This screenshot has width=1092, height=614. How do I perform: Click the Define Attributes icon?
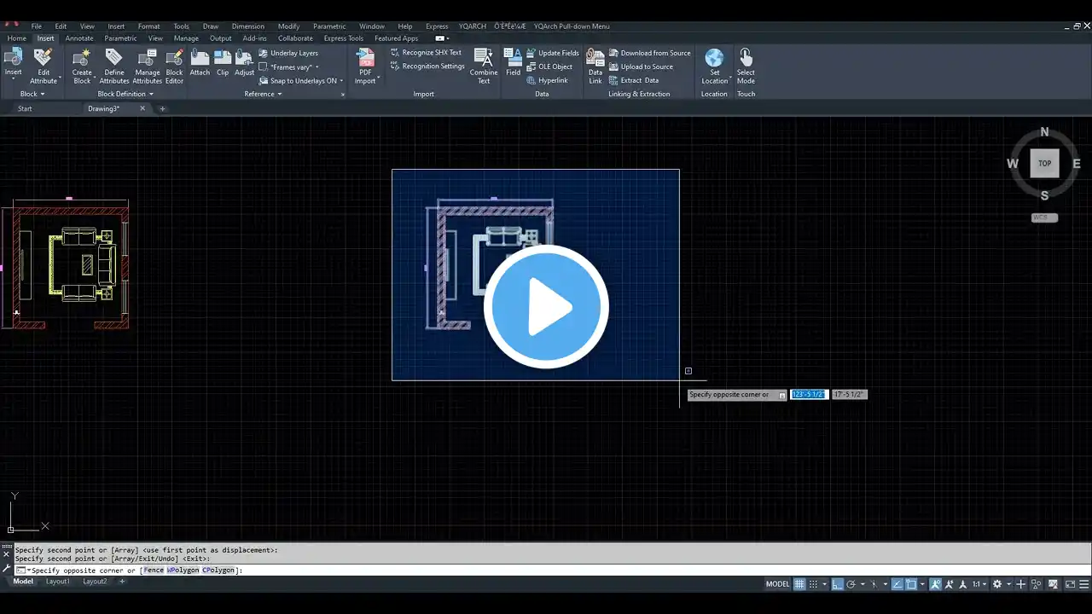tap(114, 65)
